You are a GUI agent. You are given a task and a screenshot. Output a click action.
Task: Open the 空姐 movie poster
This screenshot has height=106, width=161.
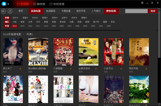13,89
